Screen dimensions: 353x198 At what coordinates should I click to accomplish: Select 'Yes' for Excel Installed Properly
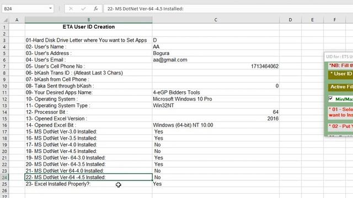(216, 184)
